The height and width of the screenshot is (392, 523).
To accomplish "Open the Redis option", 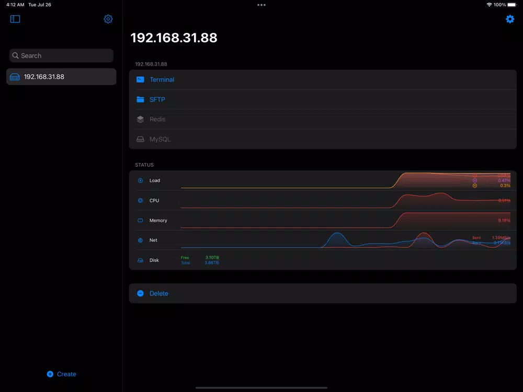I will [323, 119].
